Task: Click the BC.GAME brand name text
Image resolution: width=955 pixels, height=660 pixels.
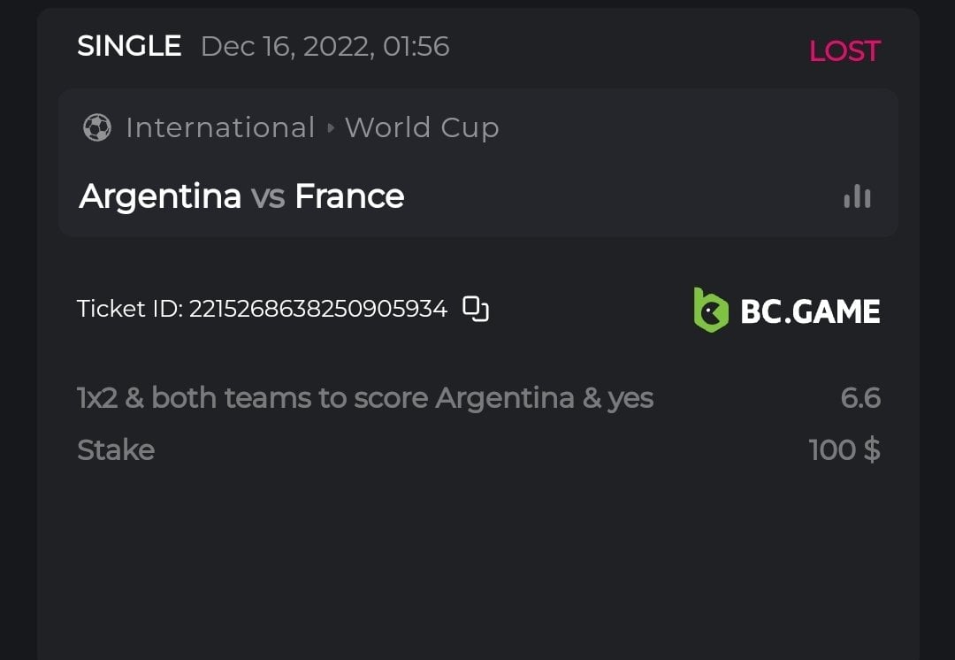Action: [810, 311]
